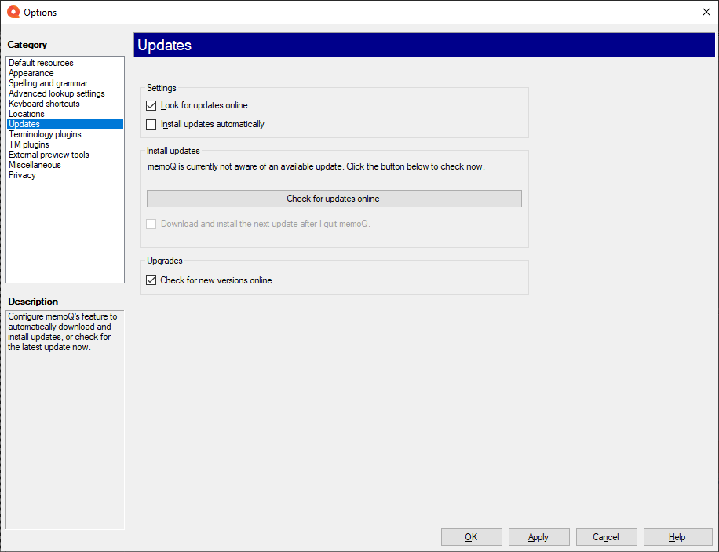This screenshot has width=719, height=552.
Task: Close the Options dialog window
Action: tap(705, 12)
